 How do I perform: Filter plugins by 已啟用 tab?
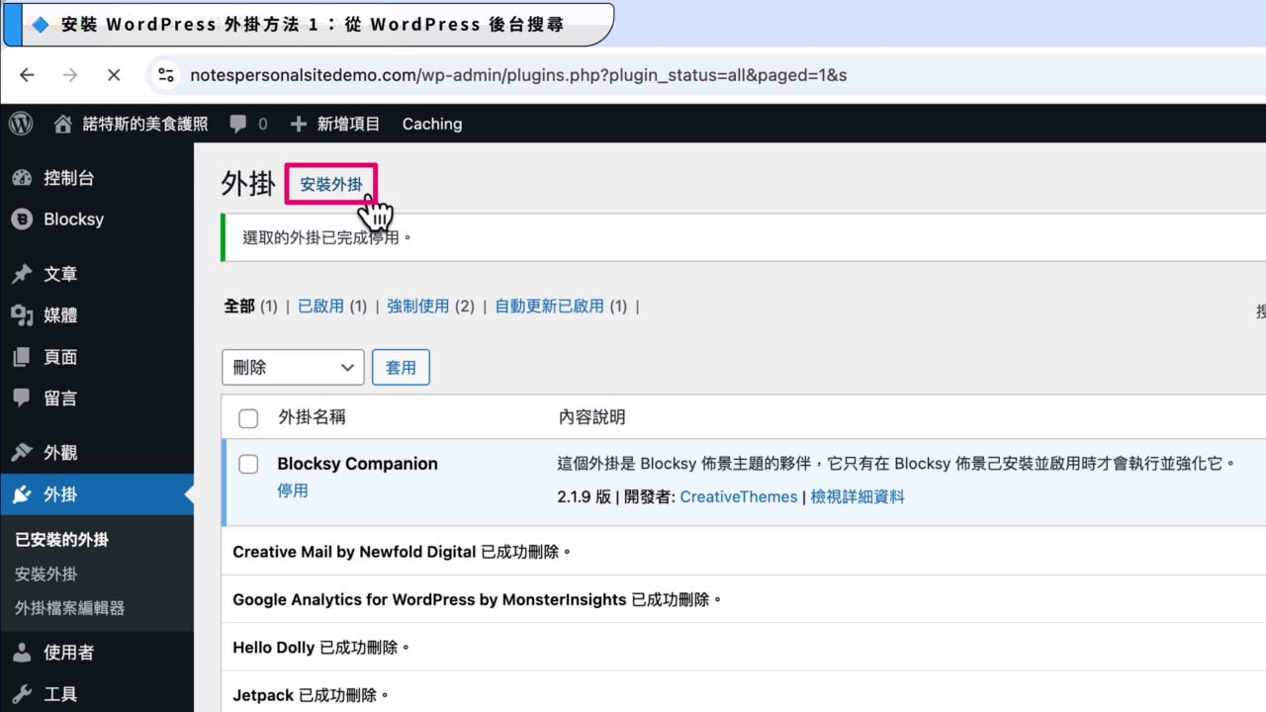[320, 307]
